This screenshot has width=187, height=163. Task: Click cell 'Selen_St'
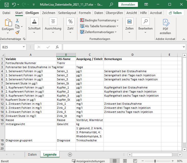(66, 83)
